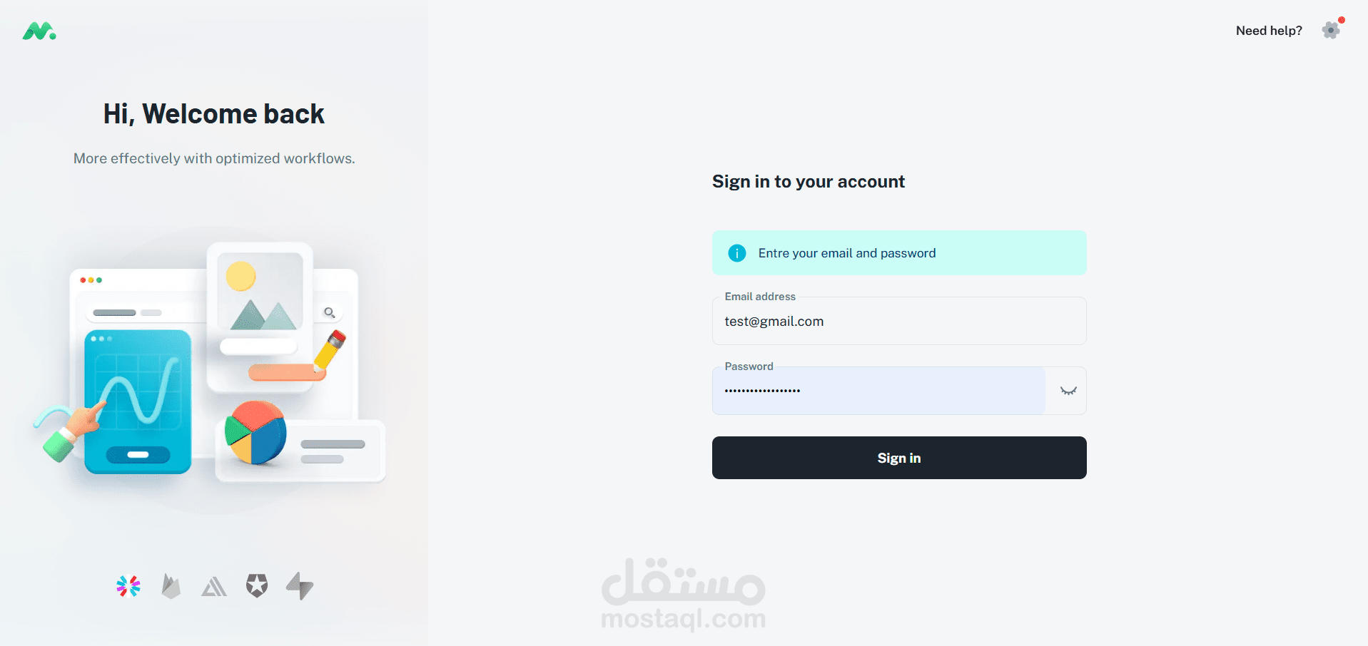Click the "Sign in to your account" title
Screen dimensions: 1368x646
[808, 182]
